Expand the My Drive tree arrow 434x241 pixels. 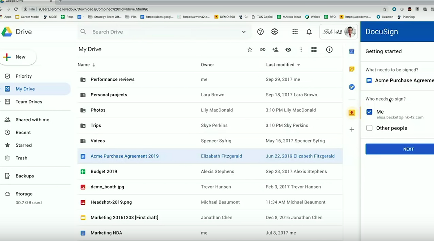click(1, 89)
